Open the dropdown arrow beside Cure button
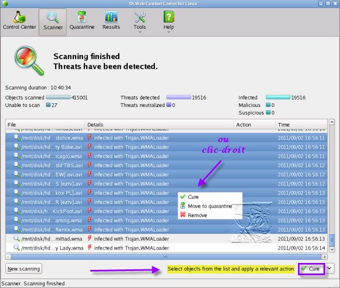Viewport: 340px width, 288px height. 329,268
